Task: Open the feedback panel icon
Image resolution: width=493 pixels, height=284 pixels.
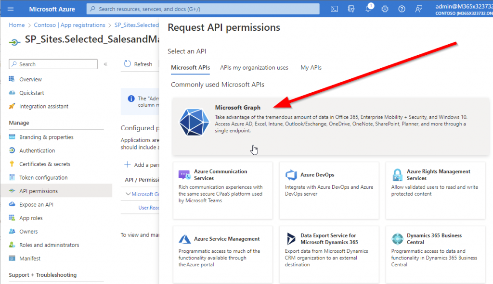Action: pos(418,8)
